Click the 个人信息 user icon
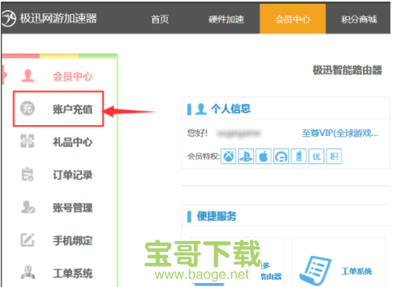The height and width of the screenshot is (287, 406). (200, 109)
